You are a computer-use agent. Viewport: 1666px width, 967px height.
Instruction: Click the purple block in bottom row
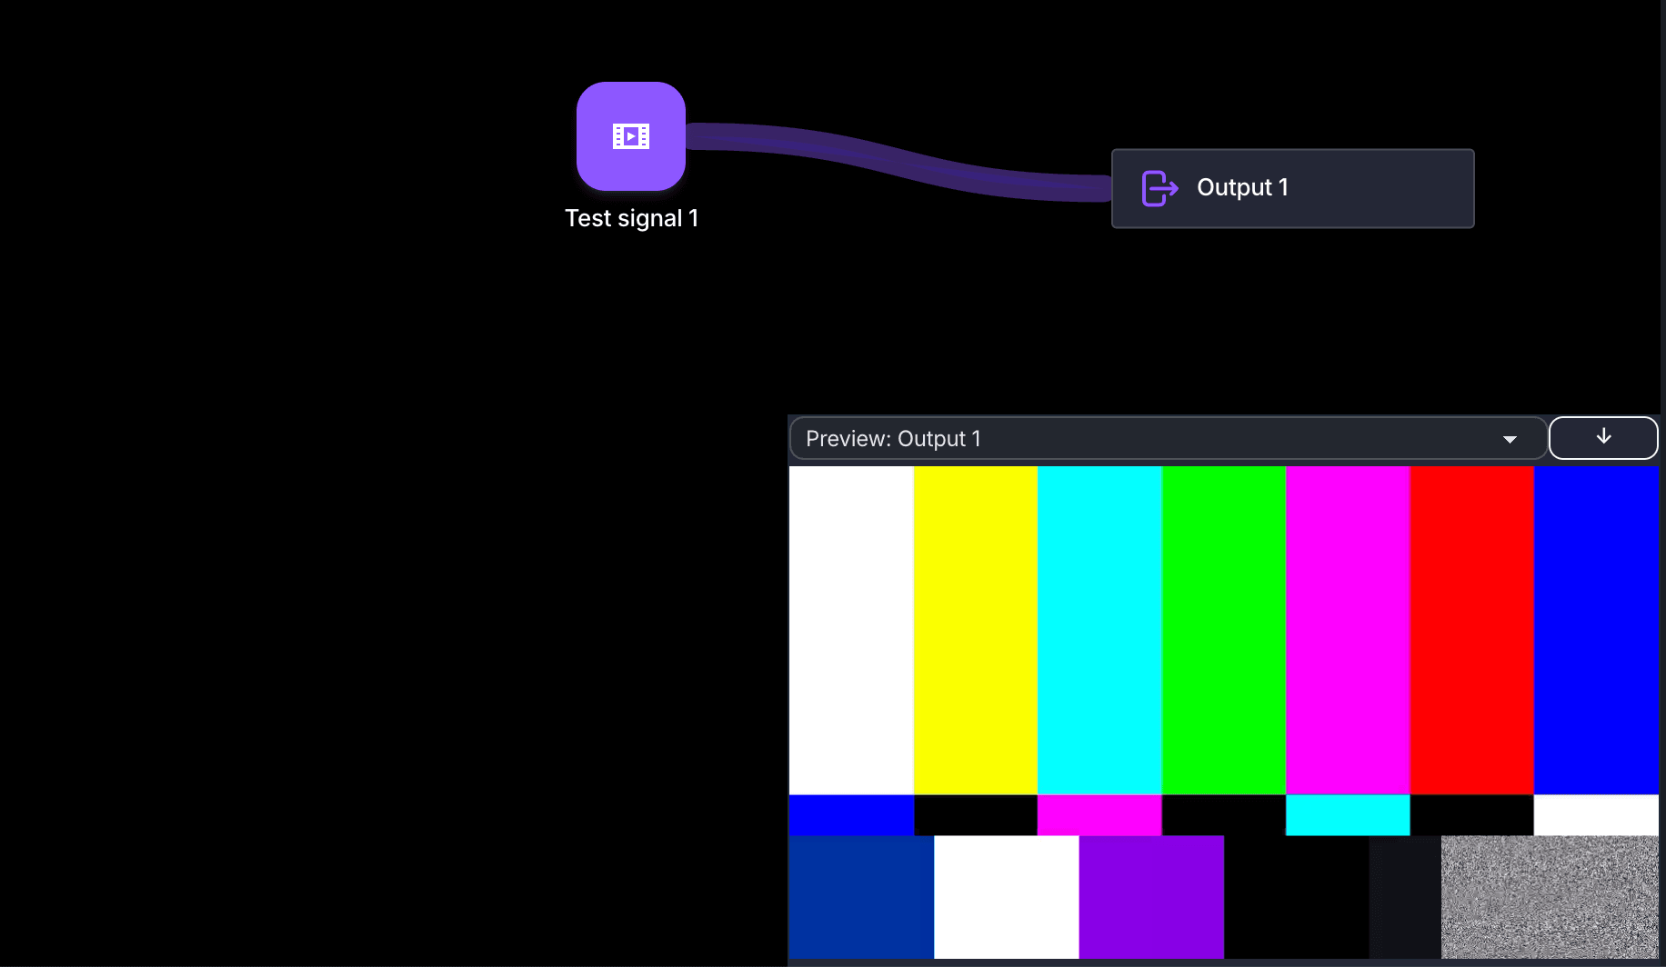click(1151, 896)
